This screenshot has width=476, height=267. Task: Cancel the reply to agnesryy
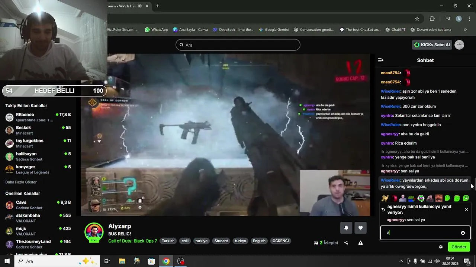(466, 210)
